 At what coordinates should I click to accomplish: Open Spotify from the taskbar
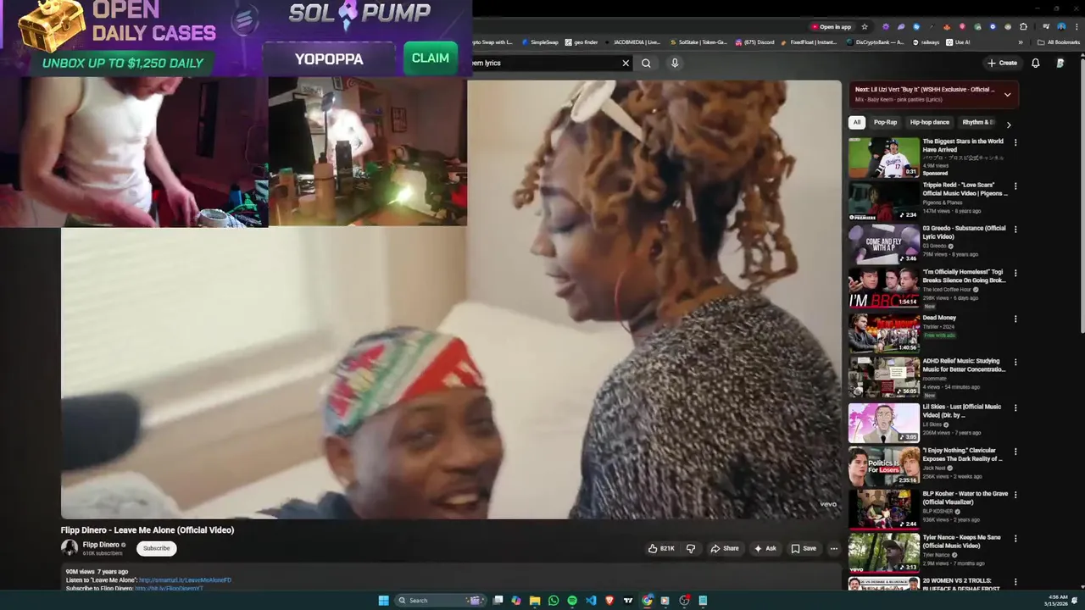tap(572, 600)
